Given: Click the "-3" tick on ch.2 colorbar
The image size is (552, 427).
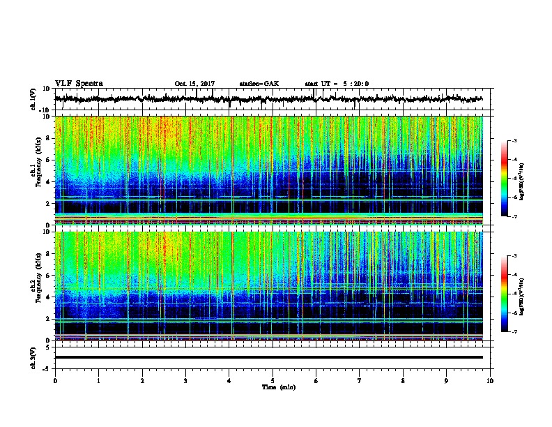Looking at the screenshot, I should click(x=514, y=256).
